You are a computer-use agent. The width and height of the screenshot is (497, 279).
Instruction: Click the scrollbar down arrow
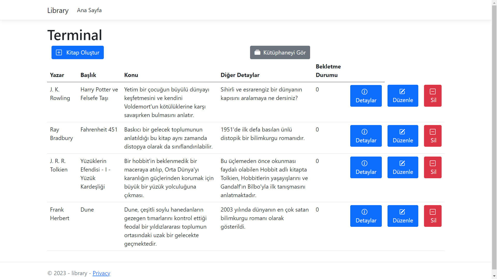pyautogui.click(x=494, y=276)
